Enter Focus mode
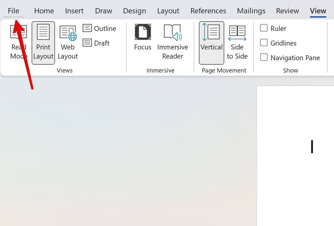The width and height of the screenshot is (334, 226). (x=143, y=38)
